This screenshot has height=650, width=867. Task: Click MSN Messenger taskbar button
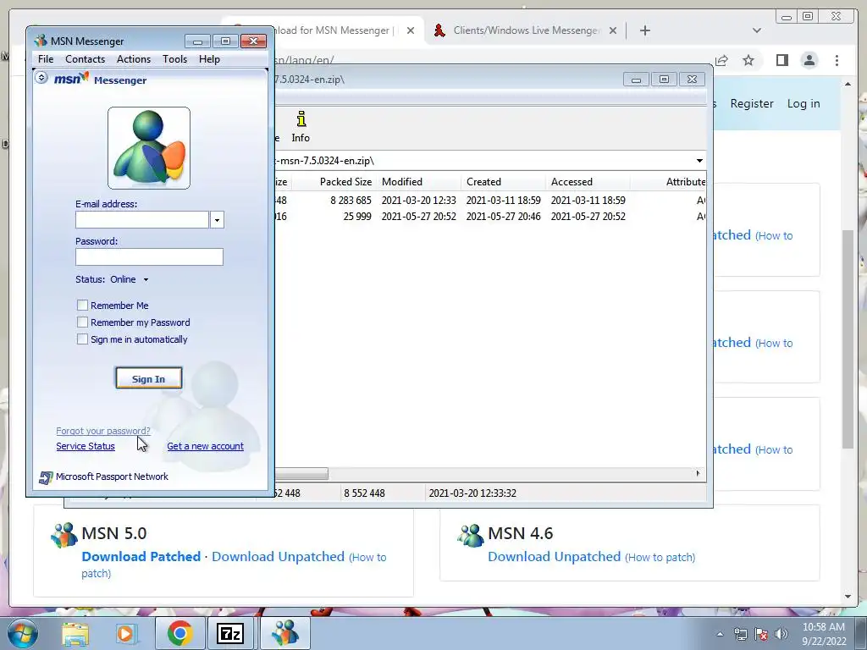(x=284, y=633)
